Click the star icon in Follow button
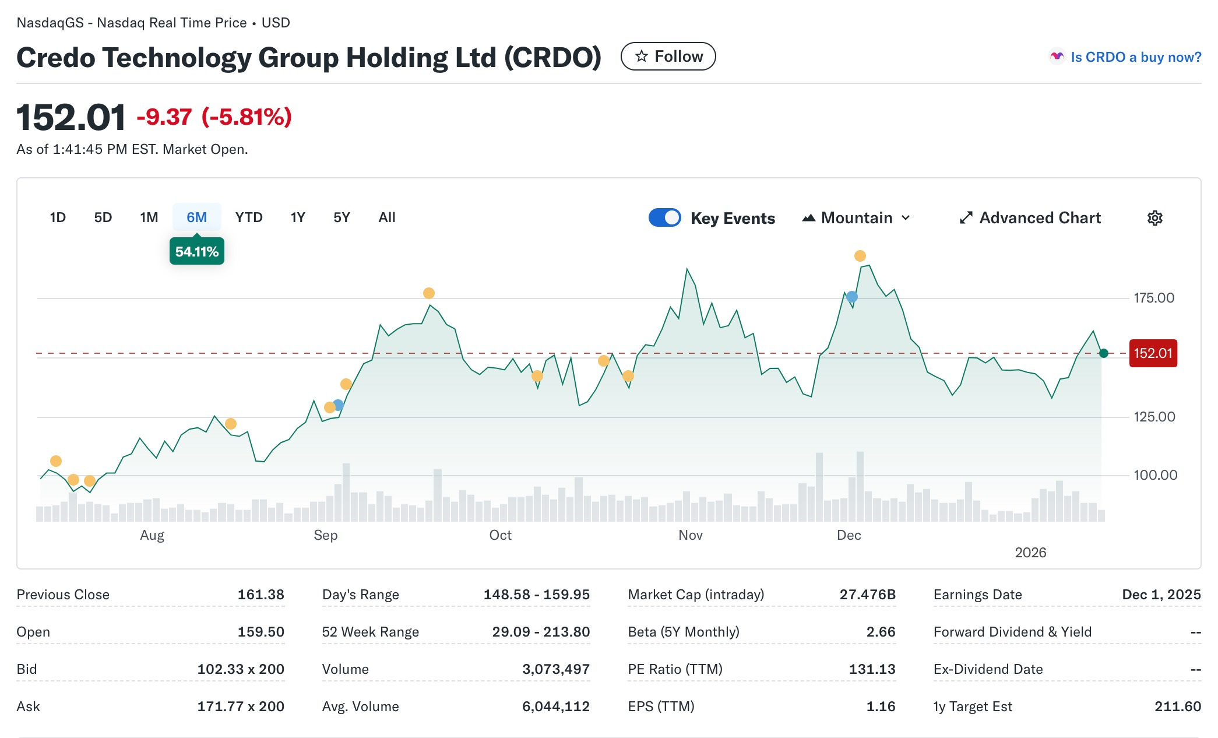This screenshot has height=738, width=1218. [642, 56]
